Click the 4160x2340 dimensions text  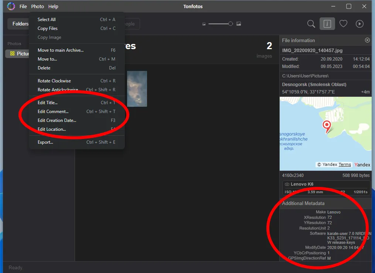tap(293, 175)
